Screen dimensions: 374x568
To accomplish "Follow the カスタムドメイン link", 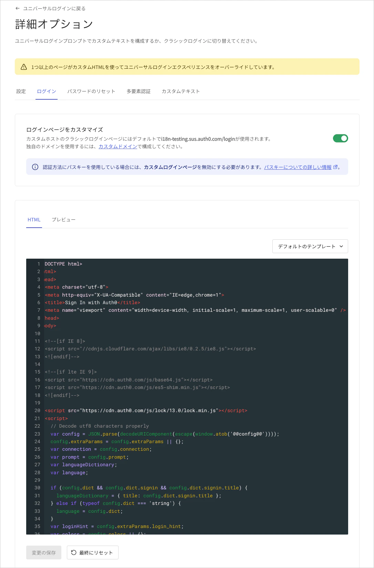I will pos(118,147).
